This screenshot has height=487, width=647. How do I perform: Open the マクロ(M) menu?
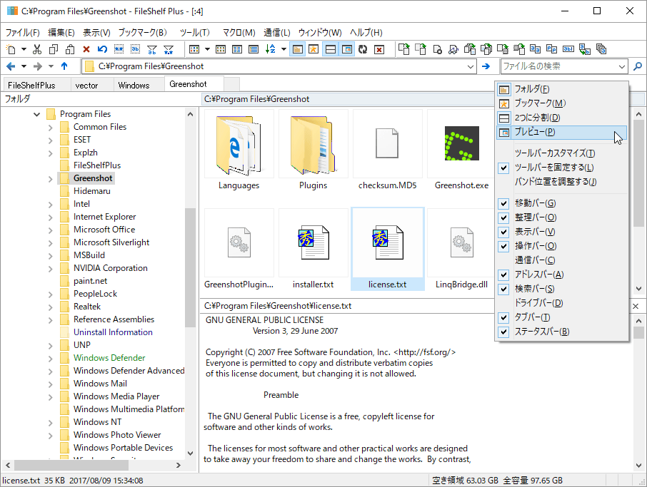click(x=239, y=33)
